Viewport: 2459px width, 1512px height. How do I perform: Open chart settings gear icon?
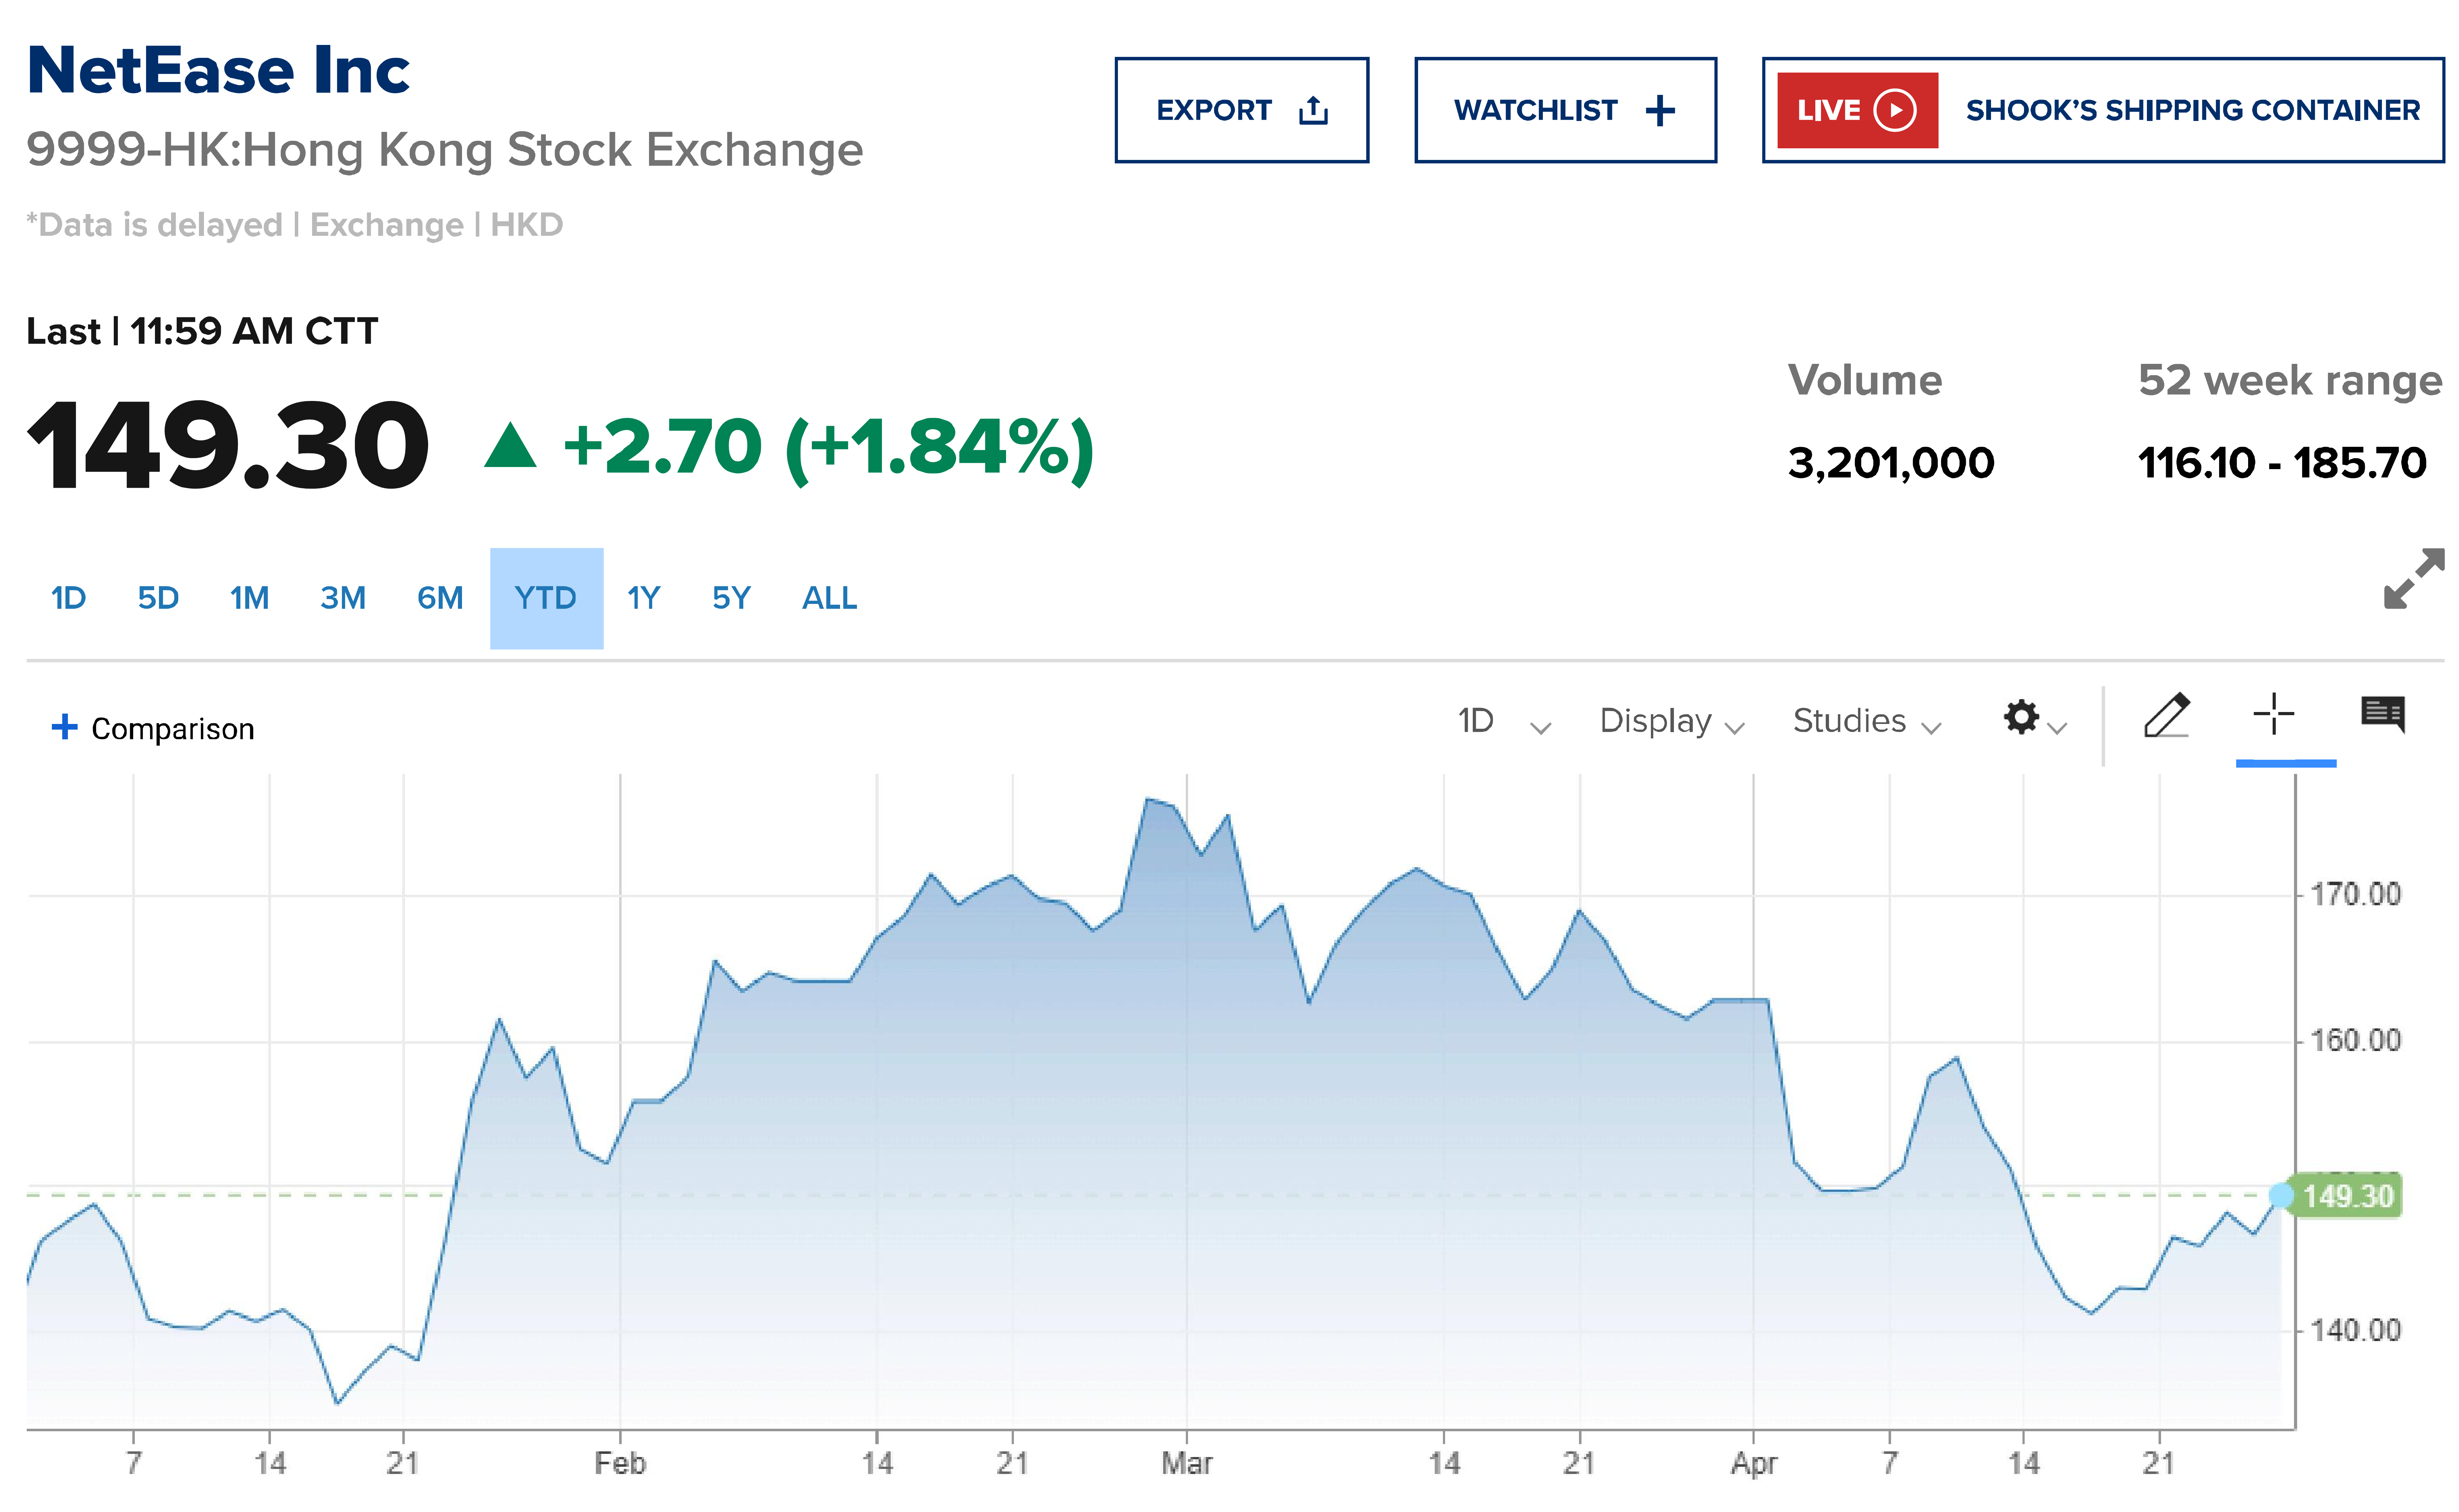pyautogui.click(x=2021, y=717)
